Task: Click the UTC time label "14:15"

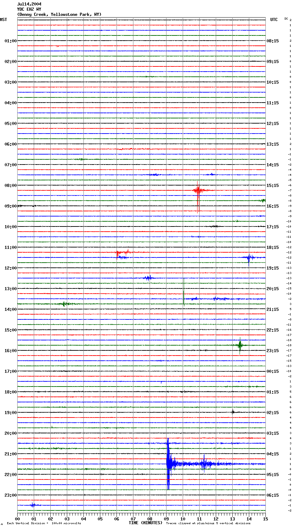Action: point(273,165)
